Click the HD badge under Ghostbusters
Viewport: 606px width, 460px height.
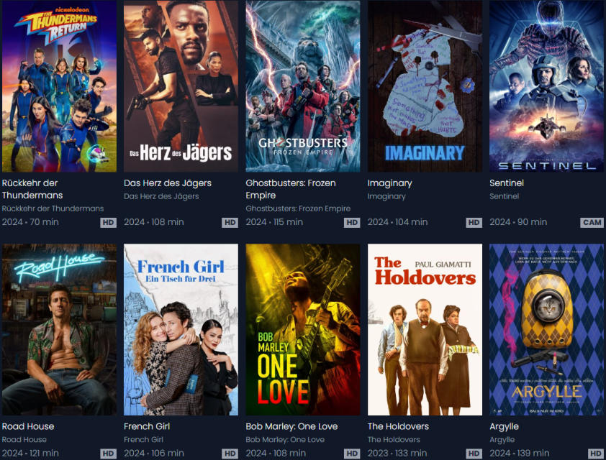(352, 223)
